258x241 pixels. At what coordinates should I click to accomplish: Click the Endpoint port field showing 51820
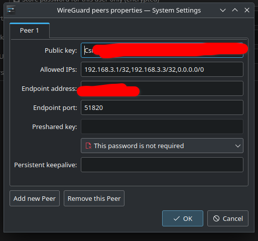[x=162, y=107]
